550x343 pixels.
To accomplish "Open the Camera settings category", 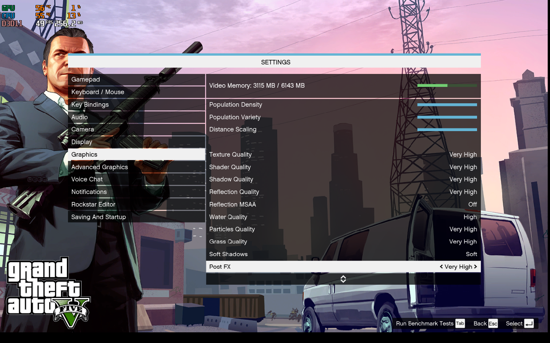I will coord(136,129).
